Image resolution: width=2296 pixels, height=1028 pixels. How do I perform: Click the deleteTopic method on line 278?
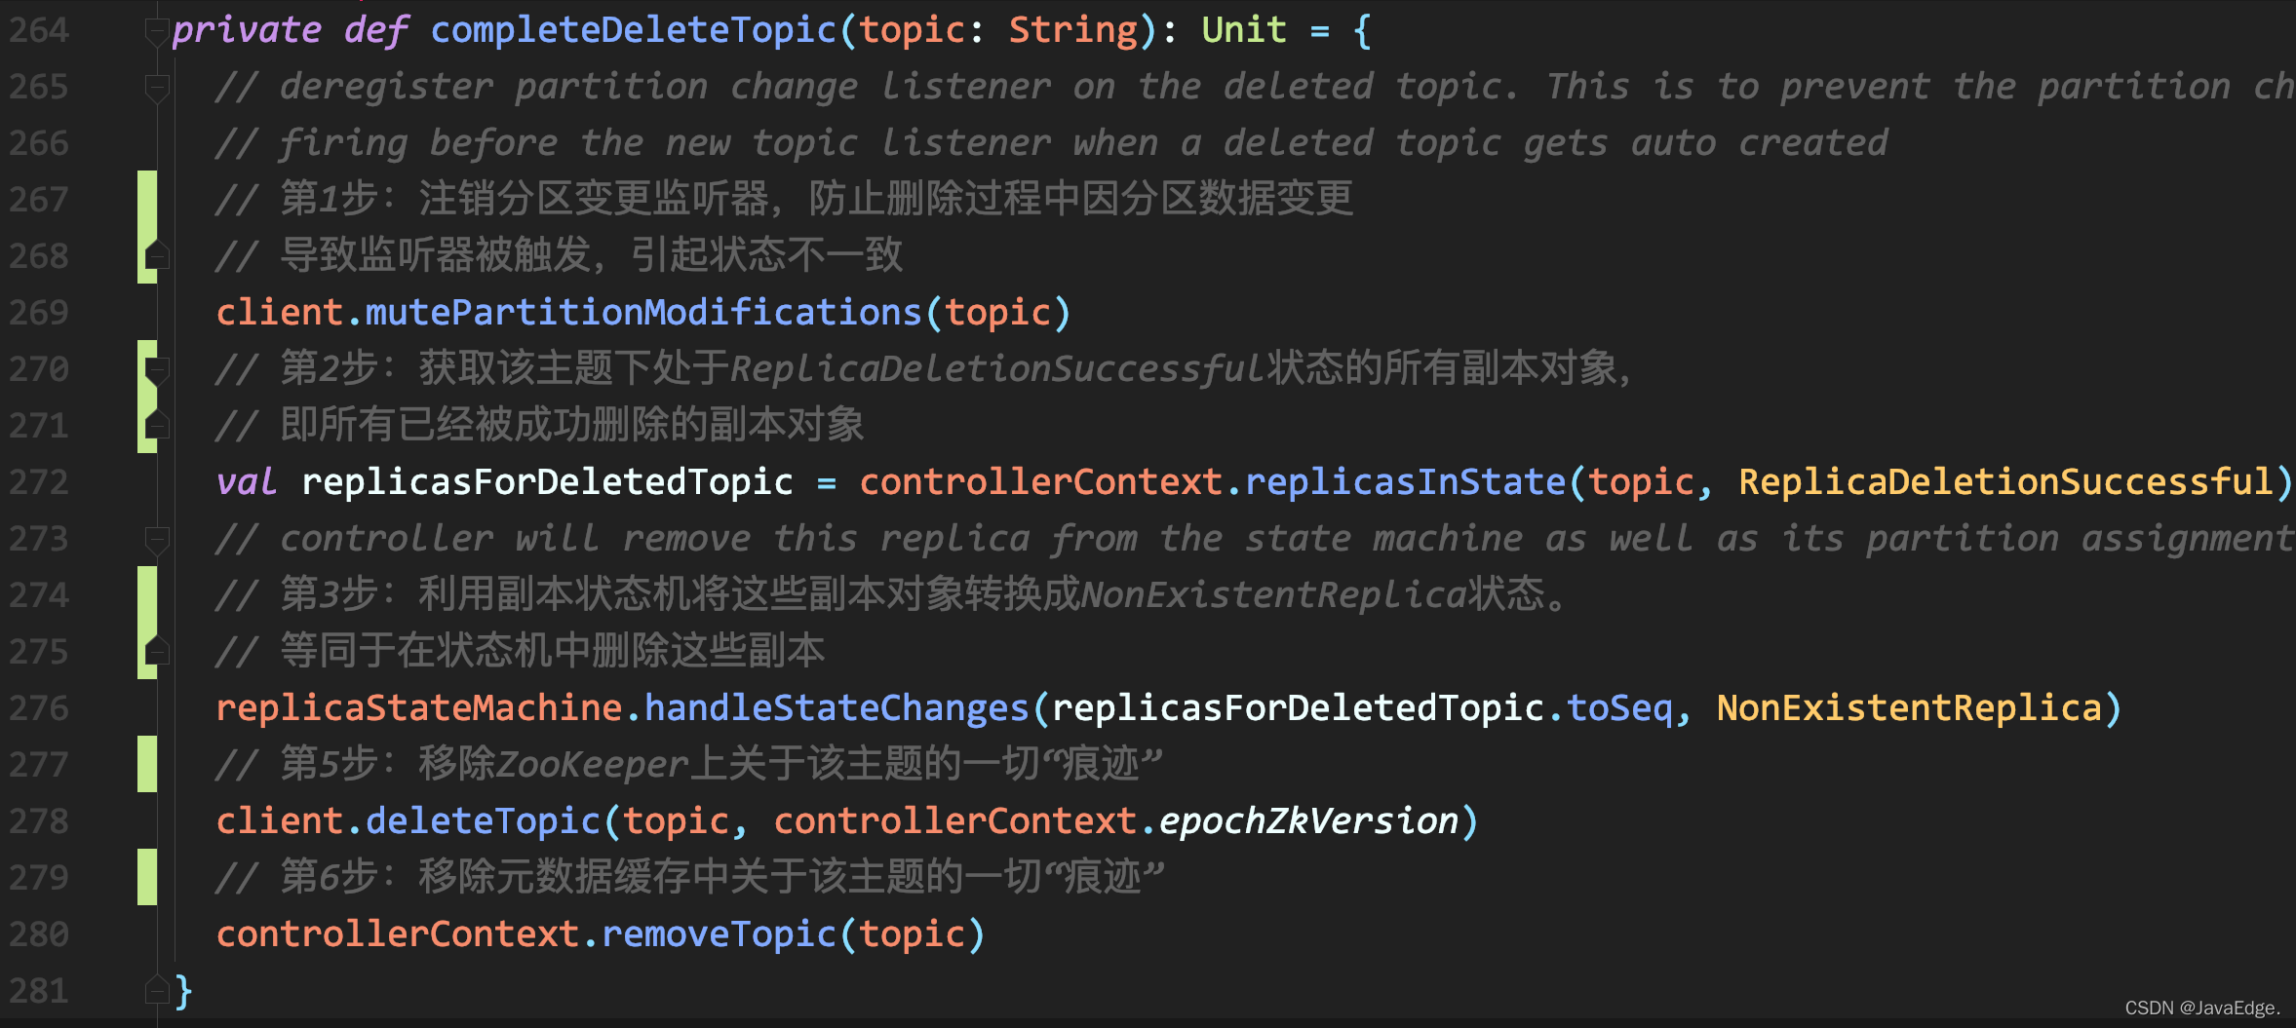[483, 821]
